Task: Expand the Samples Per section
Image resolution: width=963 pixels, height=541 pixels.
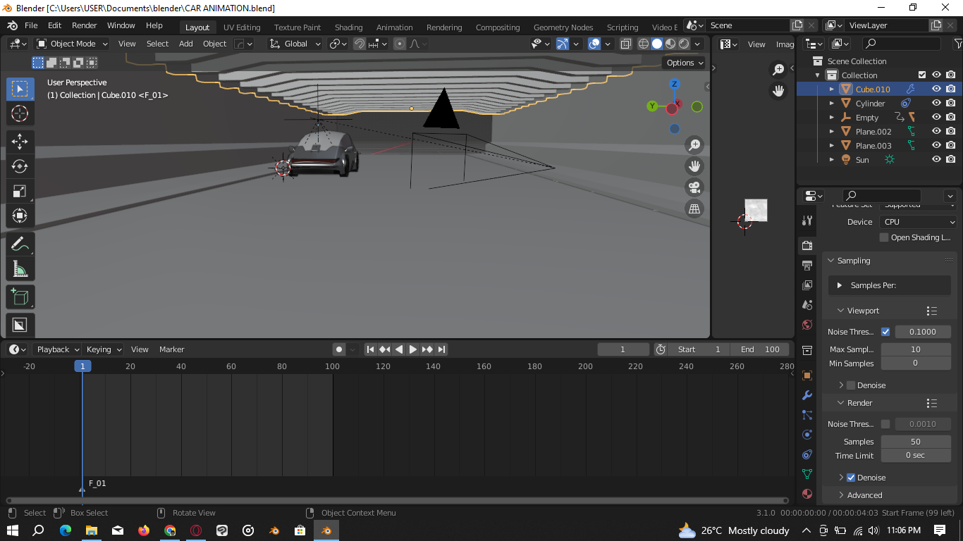Action: [x=840, y=285]
